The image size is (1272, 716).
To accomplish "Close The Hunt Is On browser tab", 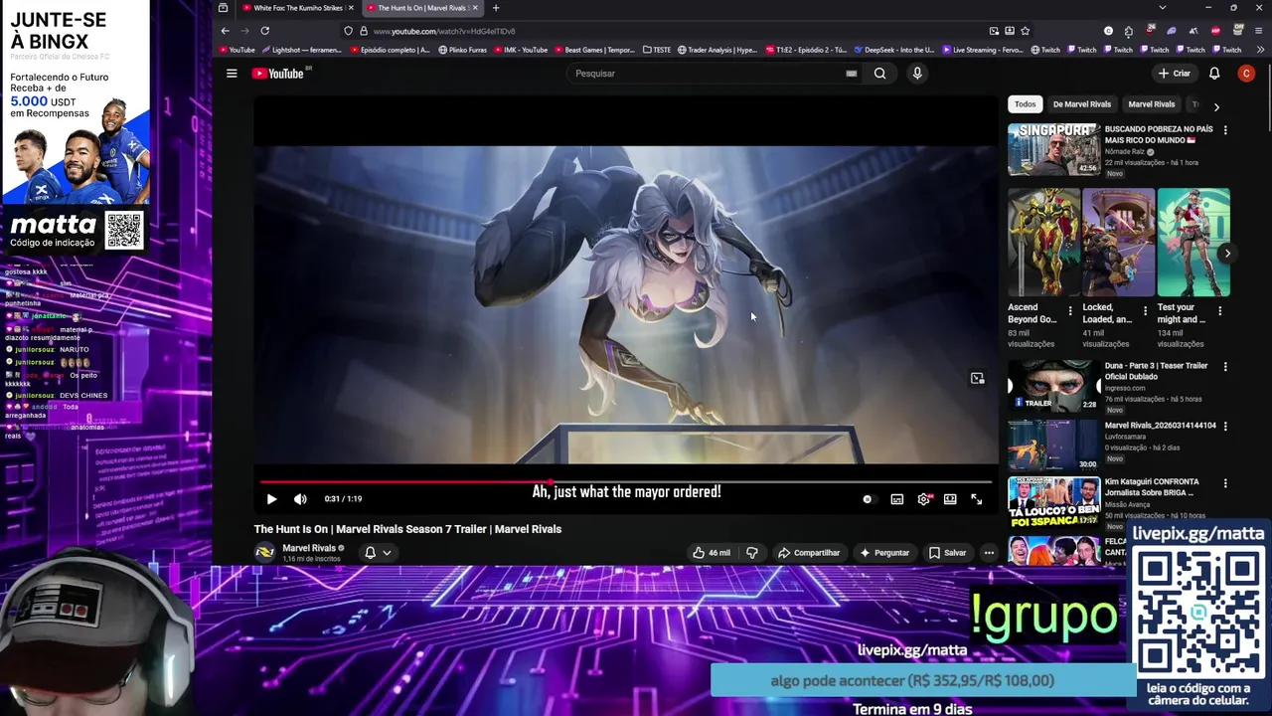I will point(475,8).
